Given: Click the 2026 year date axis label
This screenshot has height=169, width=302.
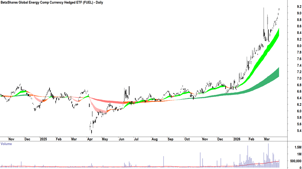Looking at the screenshot, I should click(237, 139).
